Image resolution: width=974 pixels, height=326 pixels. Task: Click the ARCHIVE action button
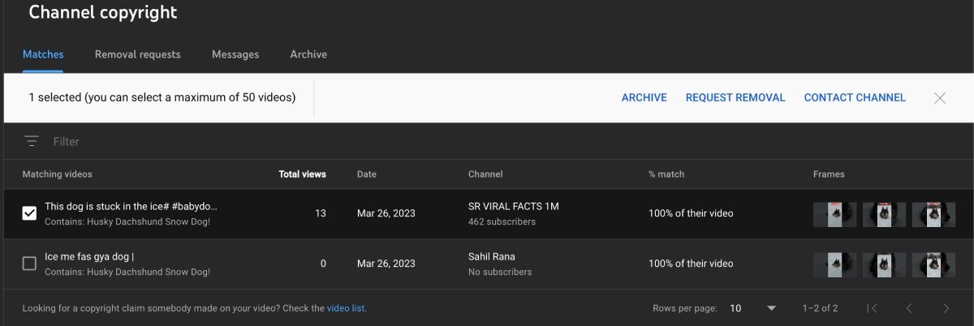tap(644, 97)
